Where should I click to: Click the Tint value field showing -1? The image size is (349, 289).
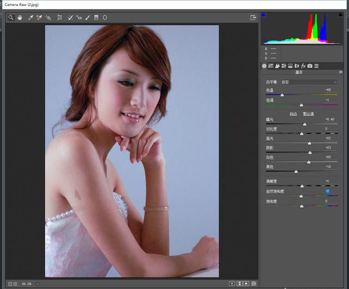[327, 100]
